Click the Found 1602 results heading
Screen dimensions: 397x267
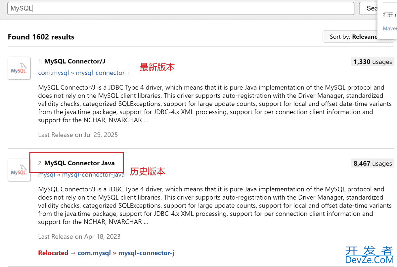tap(41, 37)
